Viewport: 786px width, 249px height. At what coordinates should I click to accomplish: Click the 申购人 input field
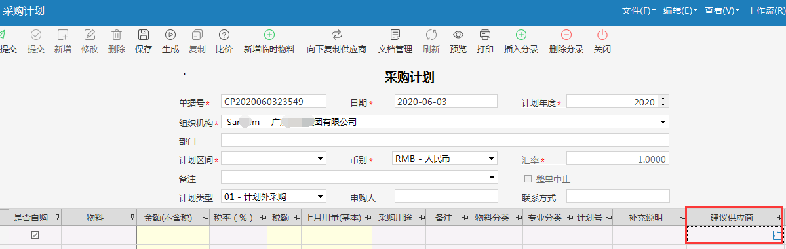tap(446, 197)
